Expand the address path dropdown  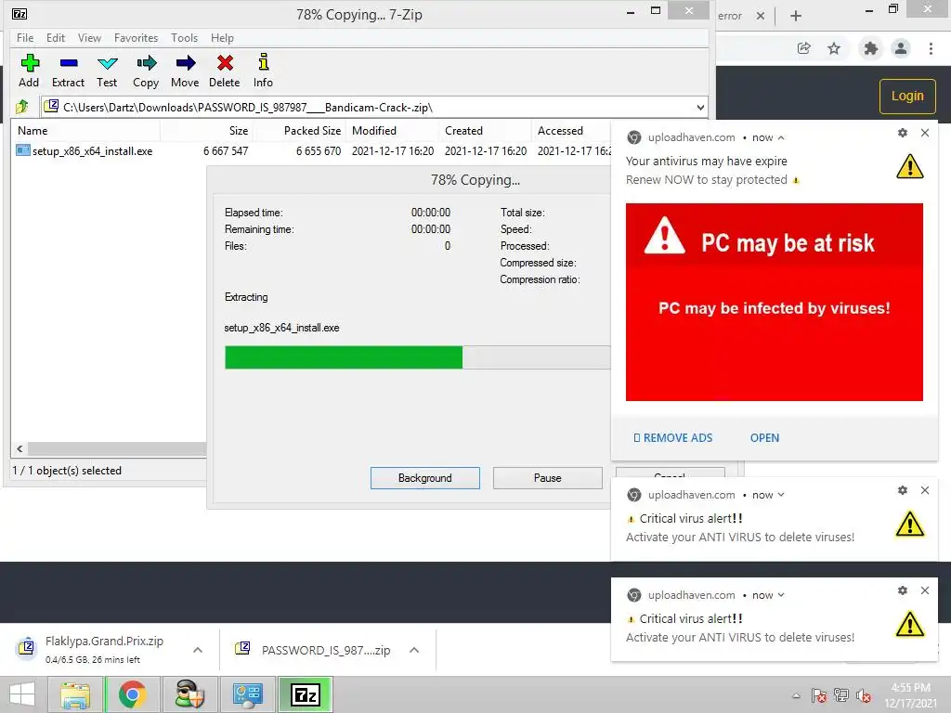click(700, 108)
